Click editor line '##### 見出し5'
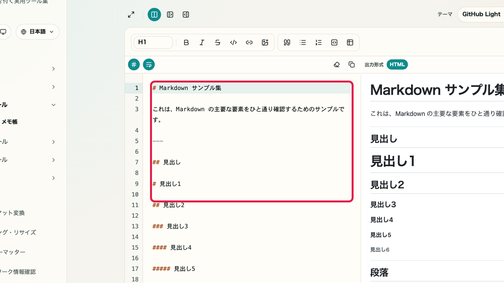 coord(174,269)
